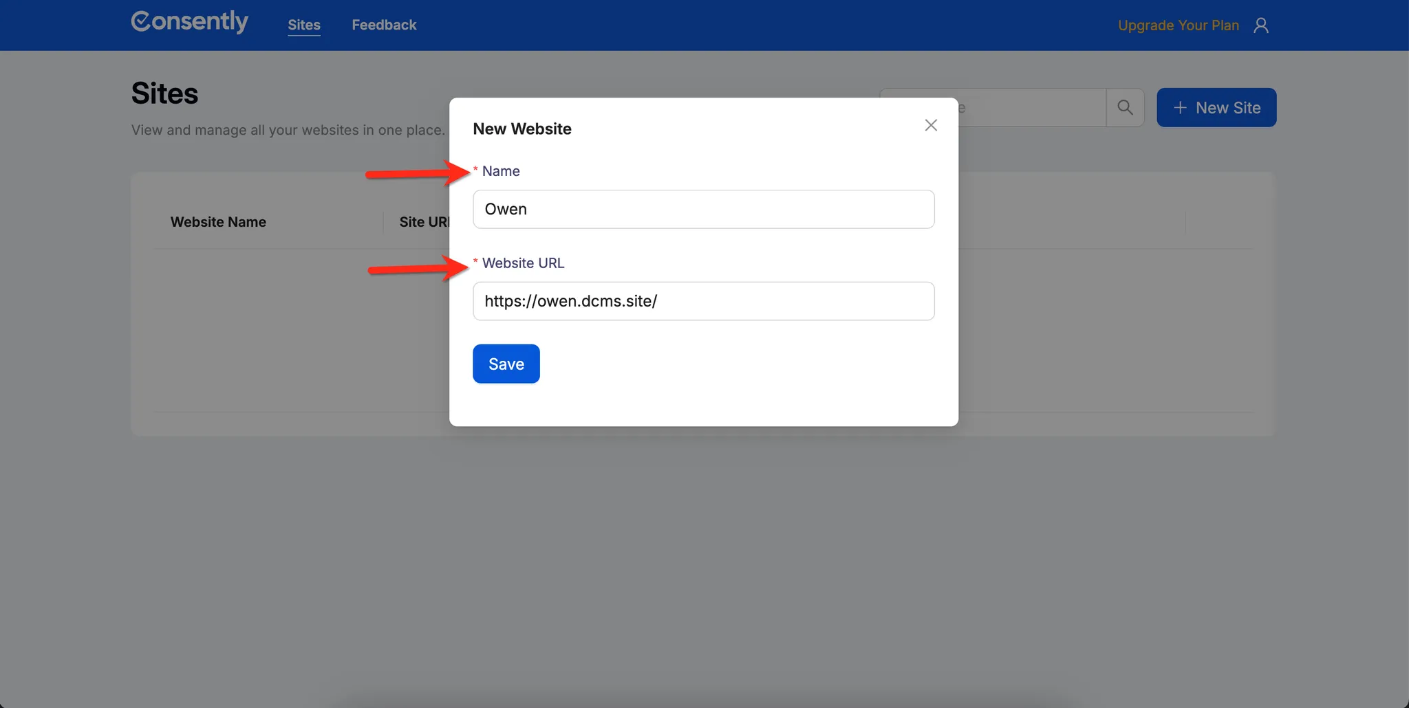Click the Upgrade Your Plan link
Viewport: 1409px width, 708px height.
coord(1178,25)
